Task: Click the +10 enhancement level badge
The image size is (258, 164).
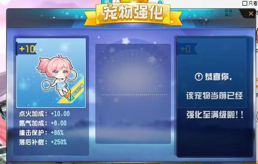Action: coord(26,49)
